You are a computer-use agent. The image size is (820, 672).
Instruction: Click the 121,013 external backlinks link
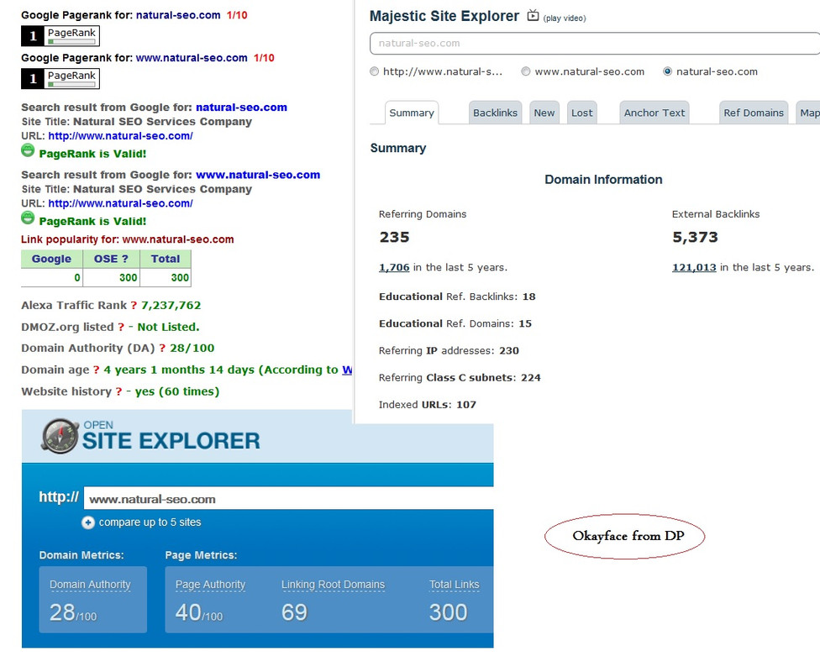[x=694, y=267]
